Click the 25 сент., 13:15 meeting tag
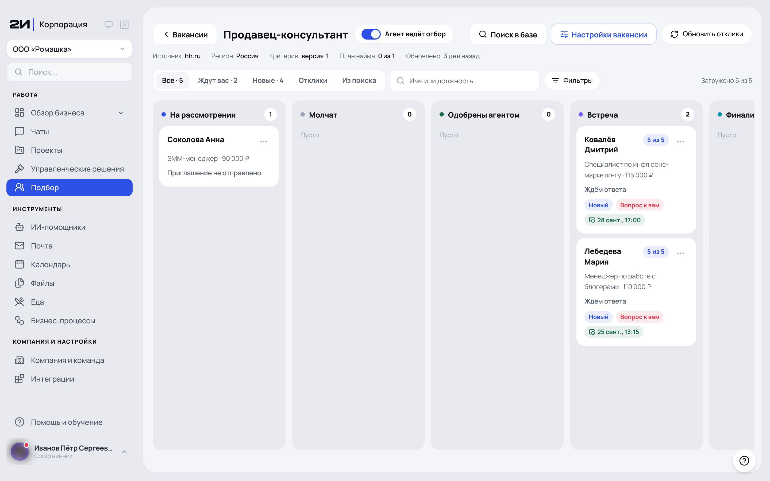 point(614,332)
